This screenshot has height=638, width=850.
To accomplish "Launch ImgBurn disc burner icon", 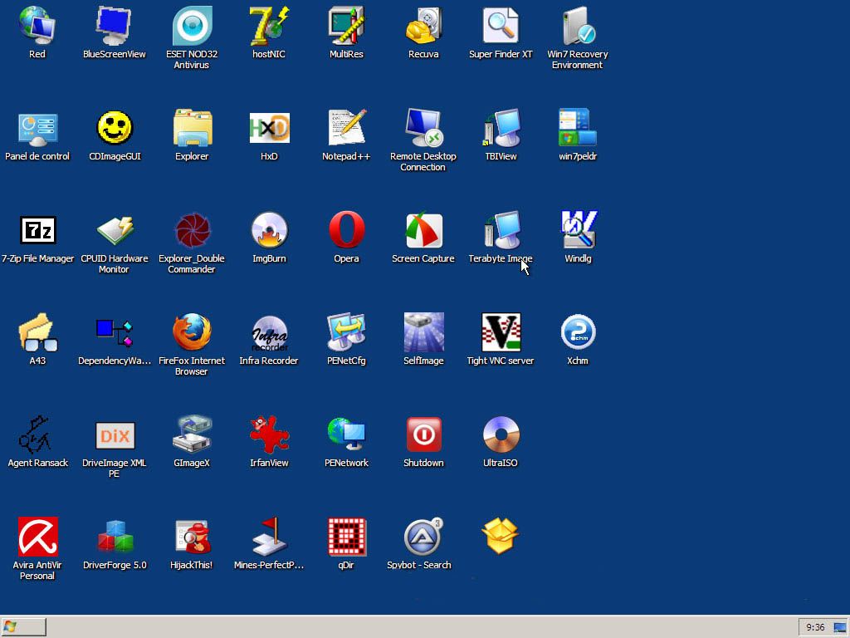I will (x=269, y=231).
